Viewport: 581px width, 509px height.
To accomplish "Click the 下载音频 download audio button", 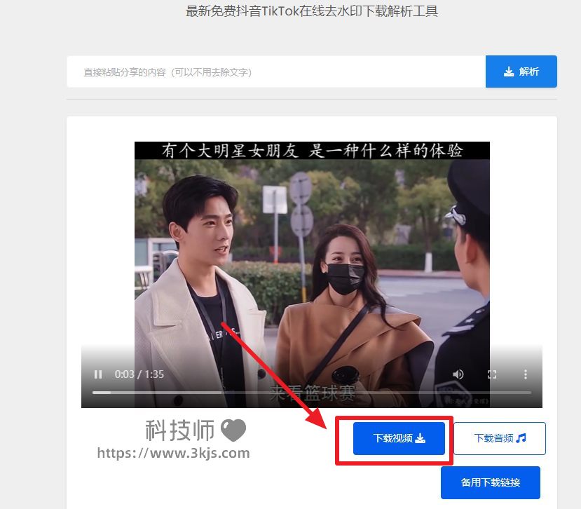I will 500,438.
